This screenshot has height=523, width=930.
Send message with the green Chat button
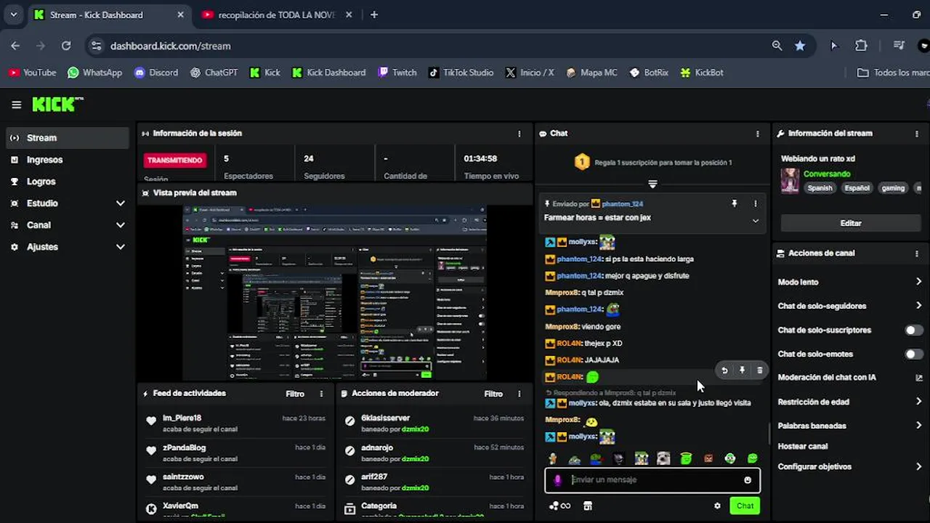(745, 506)
